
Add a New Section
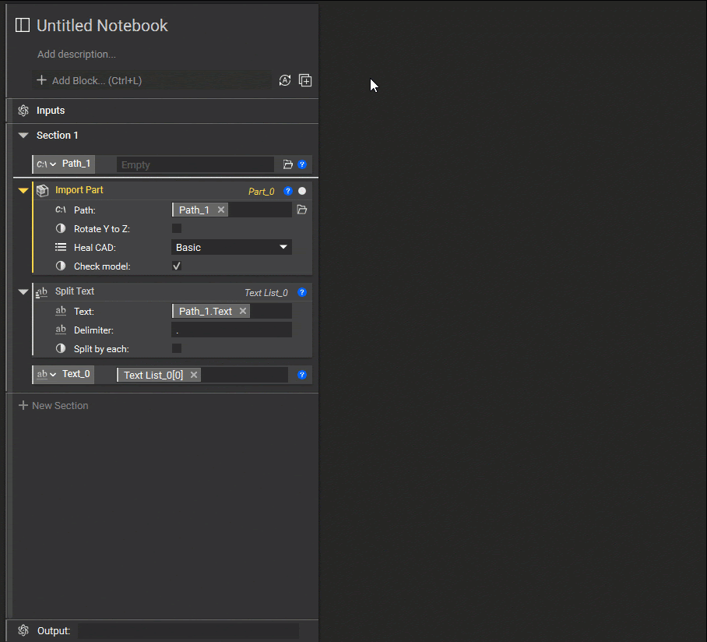53,406
